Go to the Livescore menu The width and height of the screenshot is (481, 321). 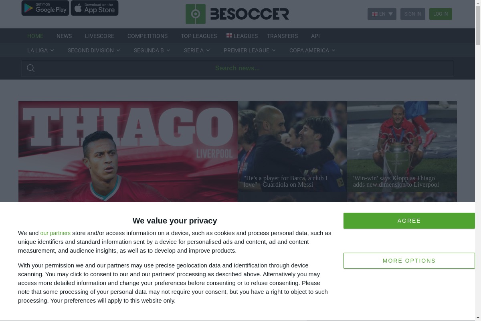pos(99,36)
